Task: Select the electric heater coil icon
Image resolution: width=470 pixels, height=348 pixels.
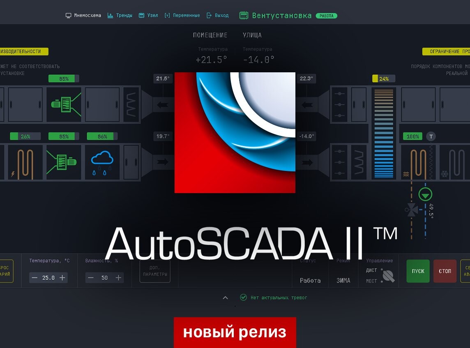Action: point(25,162)
